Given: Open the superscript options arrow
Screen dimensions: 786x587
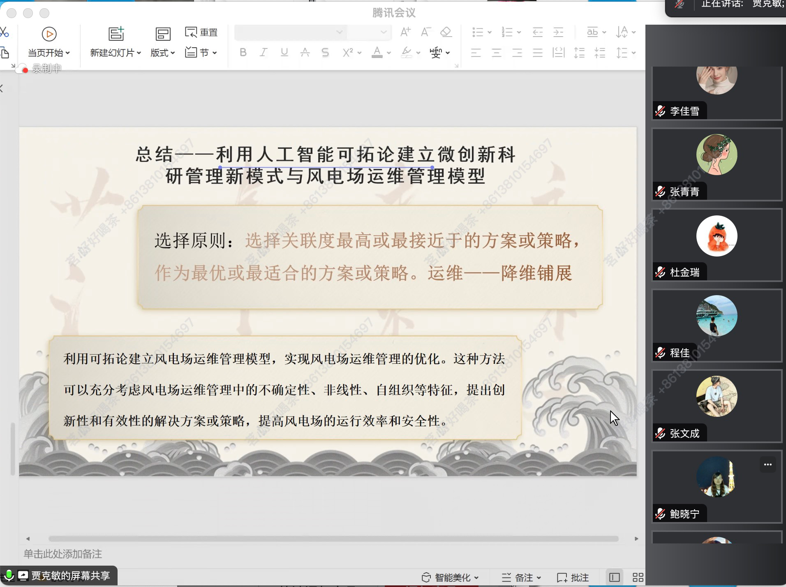Looking at the screenshot, I should pyautogui.click(x=360, y=53).
